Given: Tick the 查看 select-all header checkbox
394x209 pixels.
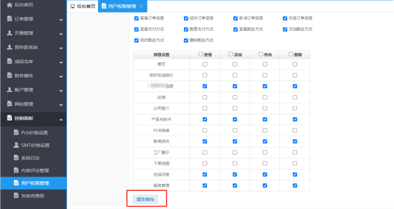Looking at the screenshot, I should (201, 54).
